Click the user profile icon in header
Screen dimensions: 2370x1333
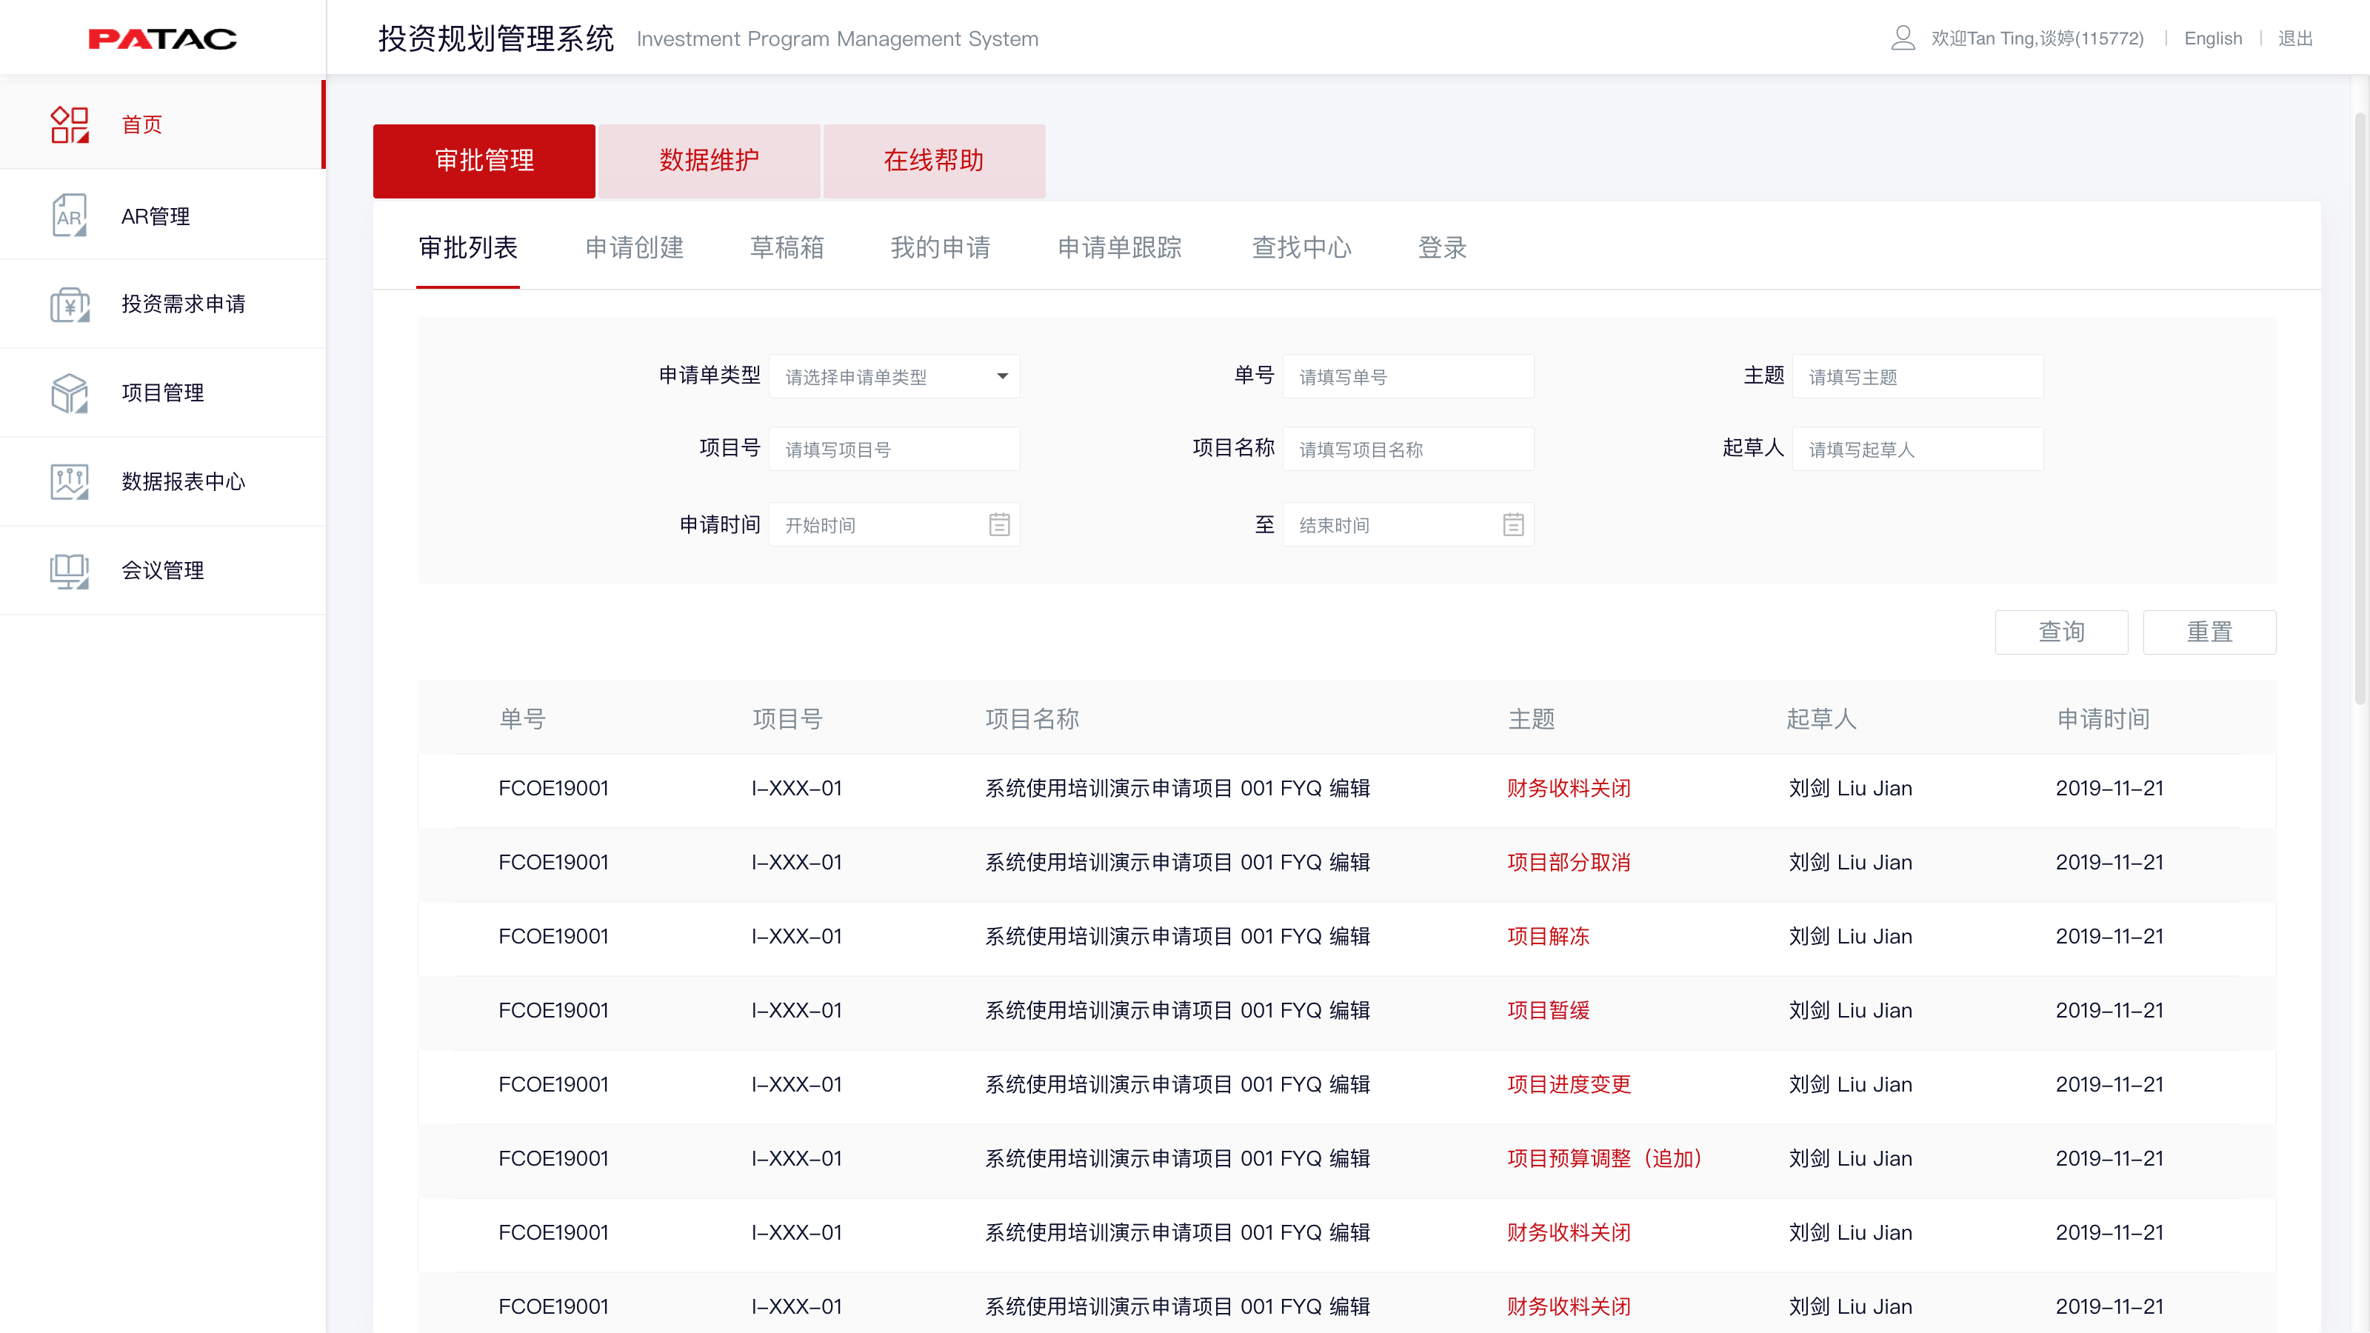[1903, 38]
